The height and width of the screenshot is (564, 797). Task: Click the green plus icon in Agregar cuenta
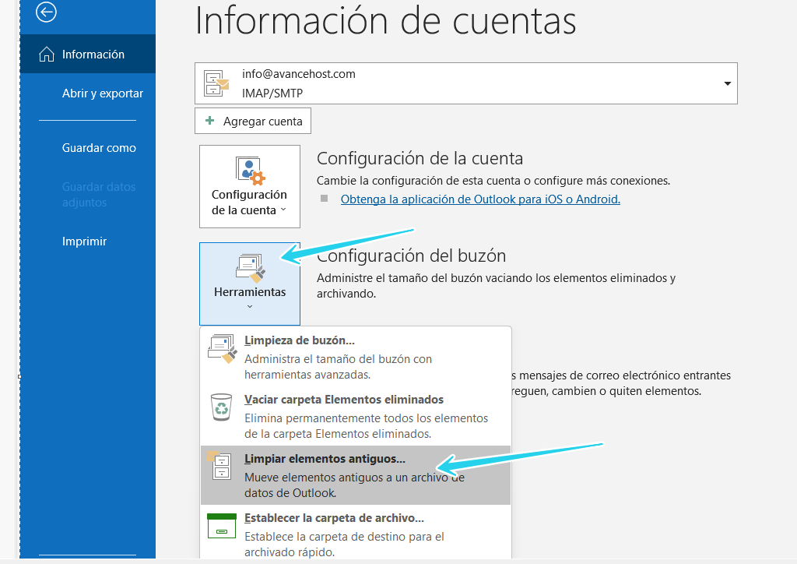(209, 121)
